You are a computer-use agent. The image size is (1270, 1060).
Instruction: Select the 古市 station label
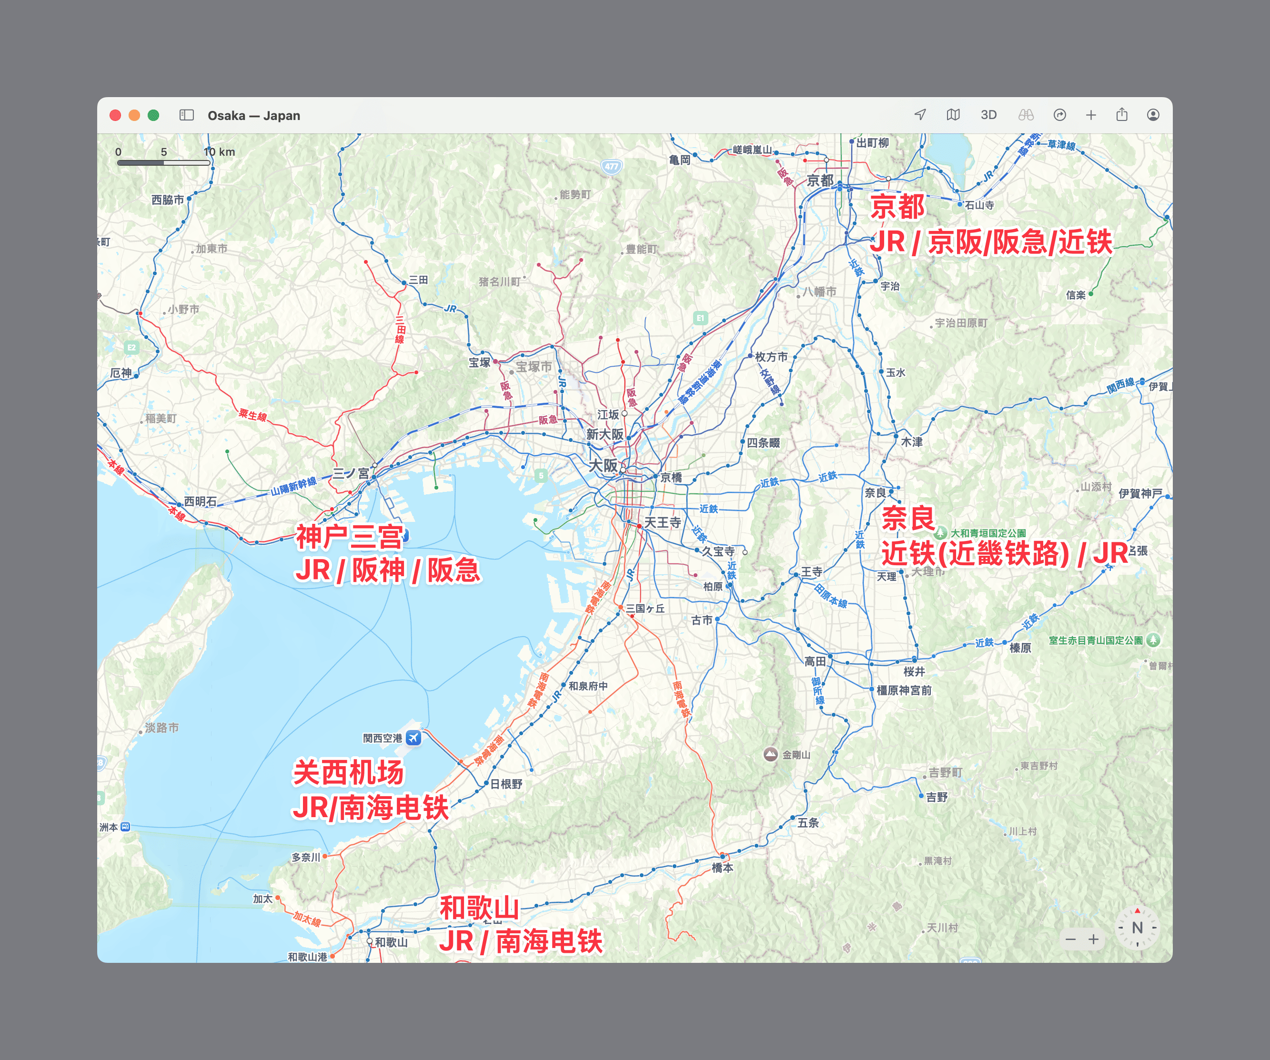click(x=702, y=620)
